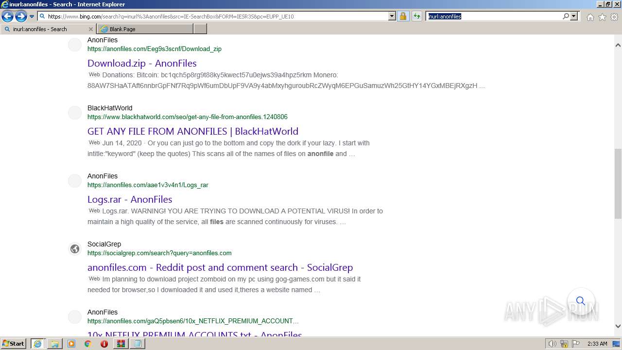Click the search box containing inurl:anonfiles
The height and width of the screenshot is (350, 622).
[493, 16]
